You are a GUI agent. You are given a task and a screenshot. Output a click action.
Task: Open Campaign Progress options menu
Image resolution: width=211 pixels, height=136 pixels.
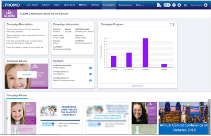pyautogui.click(x=174, y=24)
